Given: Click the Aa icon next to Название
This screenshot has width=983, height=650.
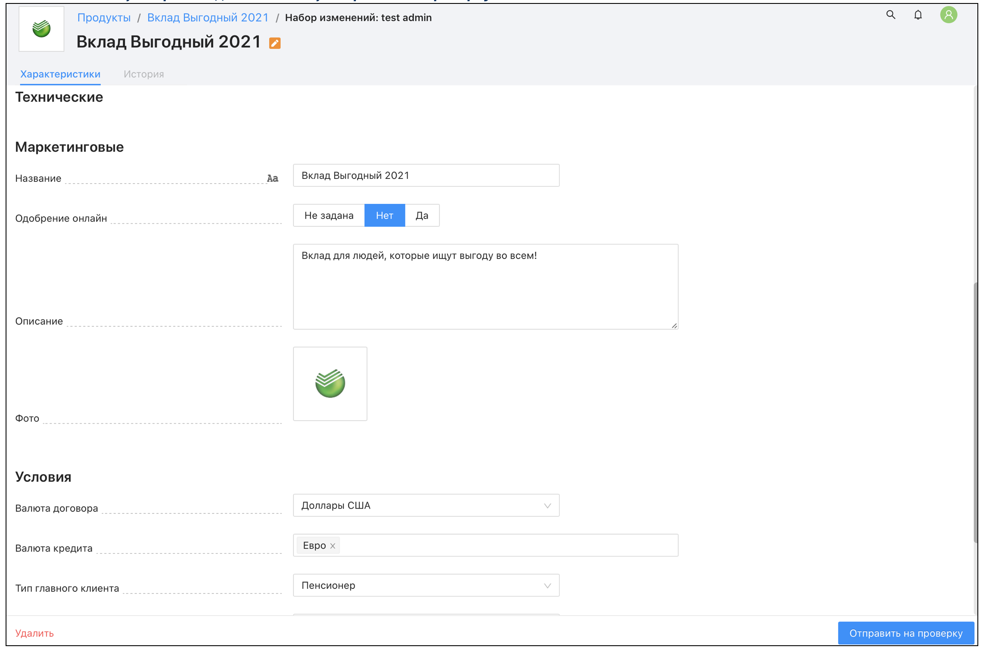Looking at the screenshot, I should coord(272,178).
